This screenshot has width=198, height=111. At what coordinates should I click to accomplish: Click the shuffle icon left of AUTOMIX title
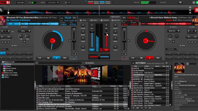pos(133,63)
